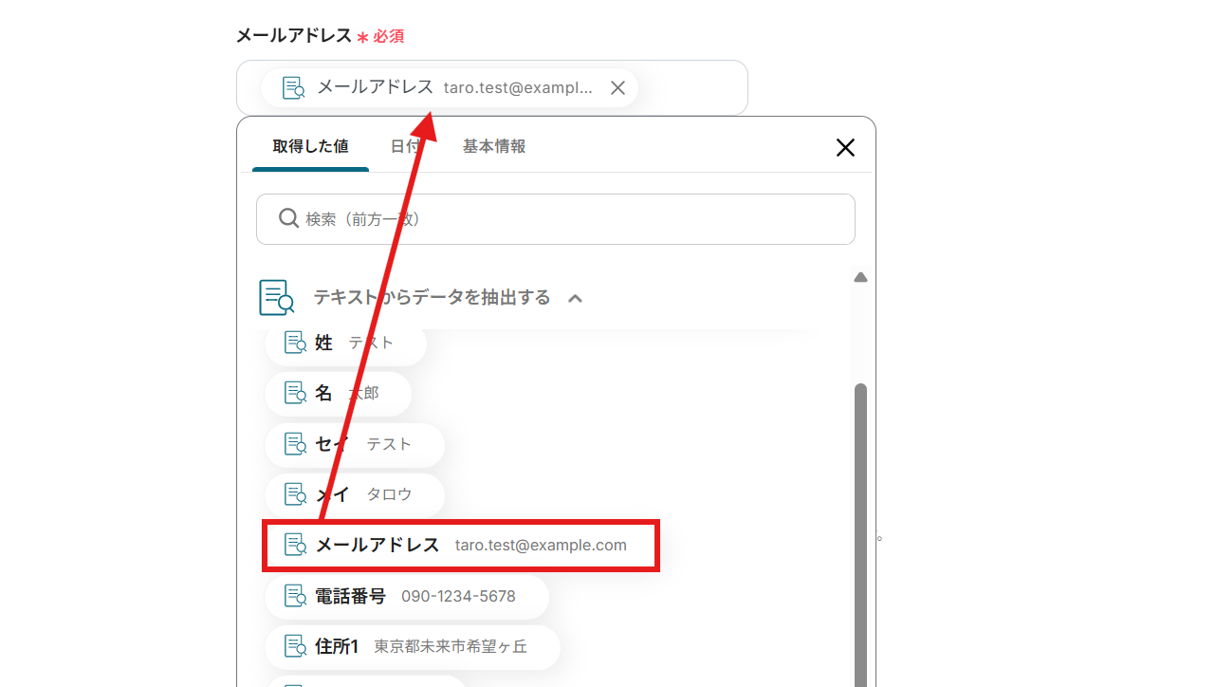Image resolution: width=1216 pixels, height=687 pixels.
Task: Click the メールアドレス chip in the input field
Action: 449,88
